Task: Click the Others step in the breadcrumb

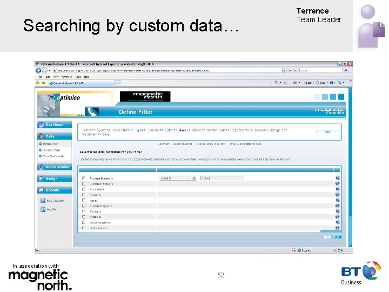Action: [196, 130]
